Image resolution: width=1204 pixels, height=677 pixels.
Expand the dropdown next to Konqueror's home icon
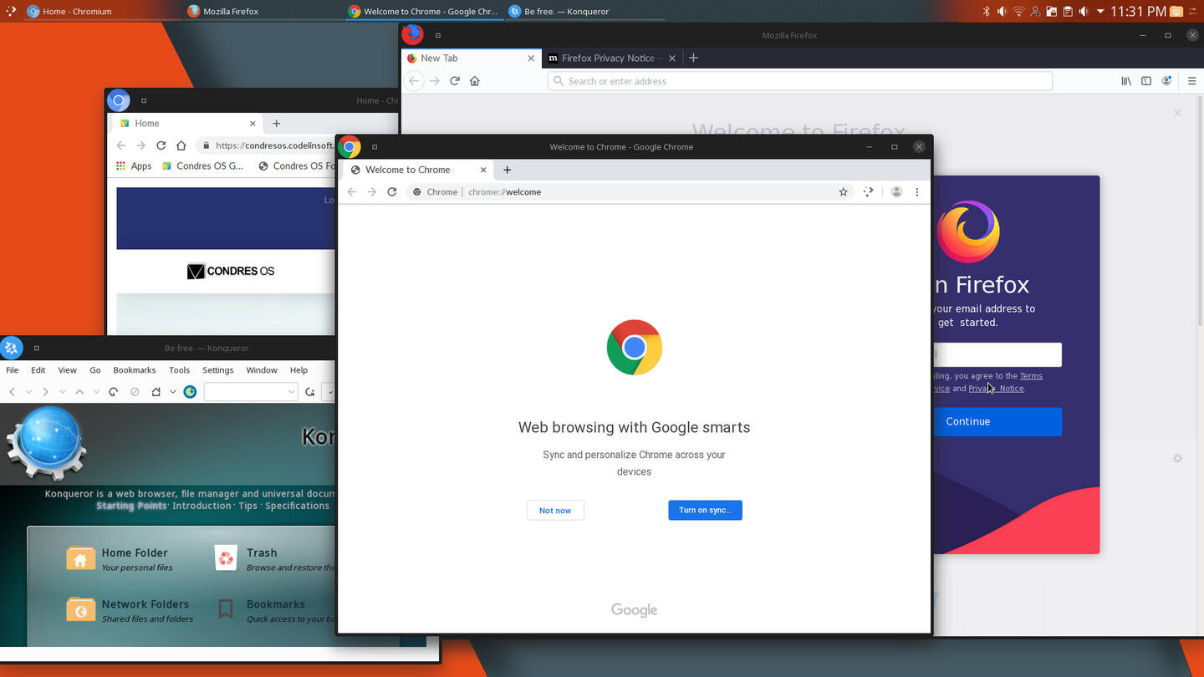click(173, 391)
